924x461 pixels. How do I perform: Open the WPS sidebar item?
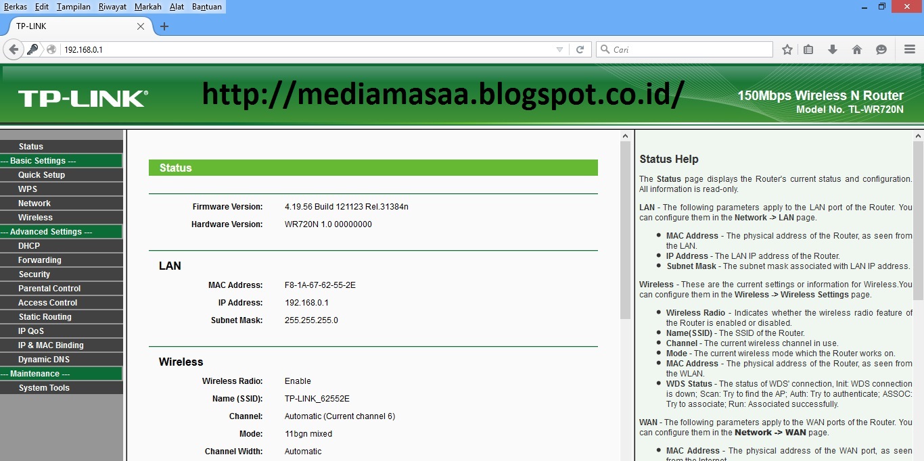tap(62, 189)
